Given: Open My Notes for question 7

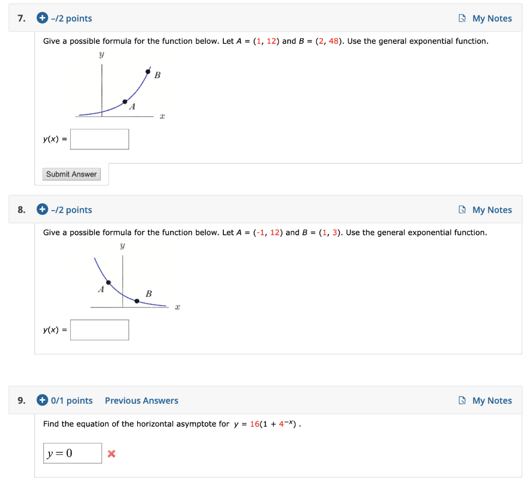Looking at the screenshot, I should (x=492, y=18).
